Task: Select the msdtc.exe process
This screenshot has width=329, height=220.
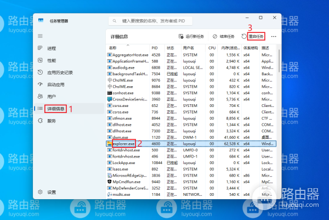Action: point(191,195)
